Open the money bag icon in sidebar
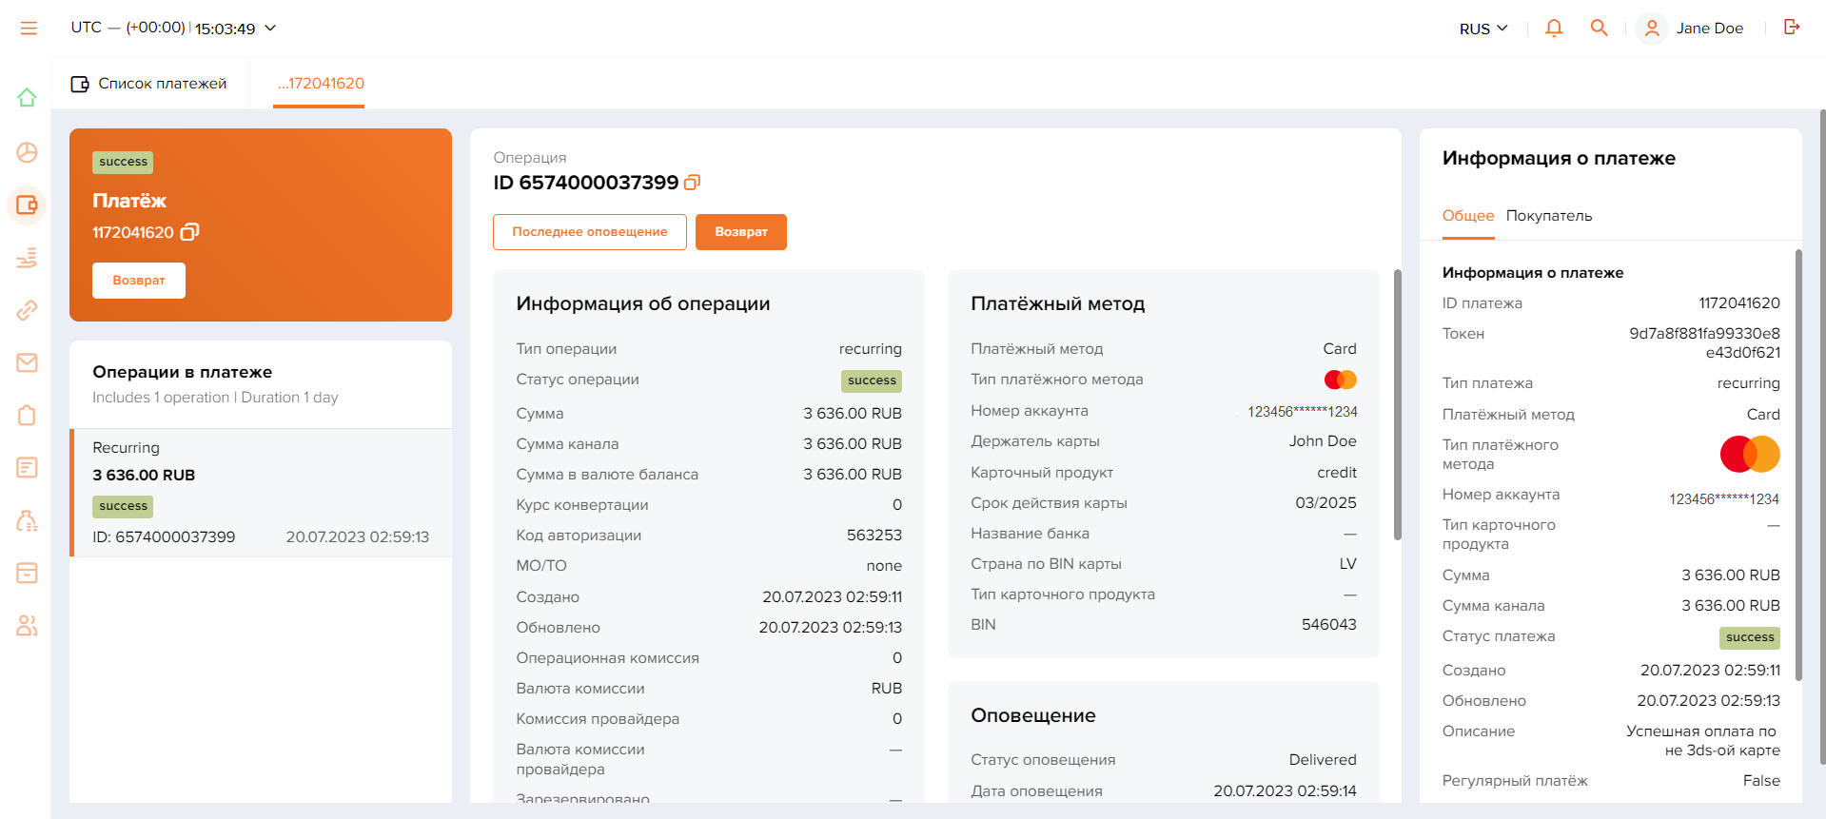This screenshot has width=1826, height=819. tap(27, 520)
